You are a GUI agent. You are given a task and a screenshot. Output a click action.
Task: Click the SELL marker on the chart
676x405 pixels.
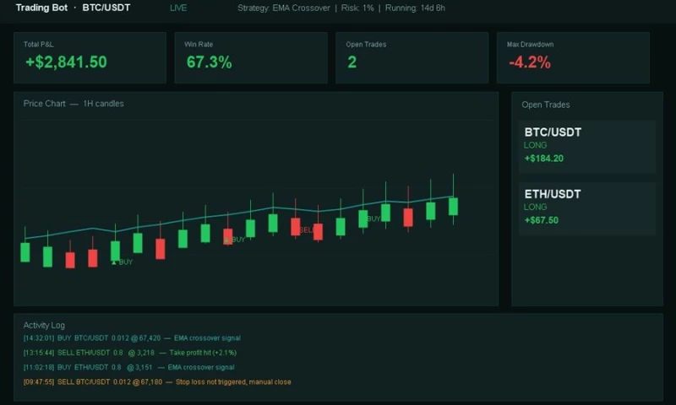(x=306, y=230)
